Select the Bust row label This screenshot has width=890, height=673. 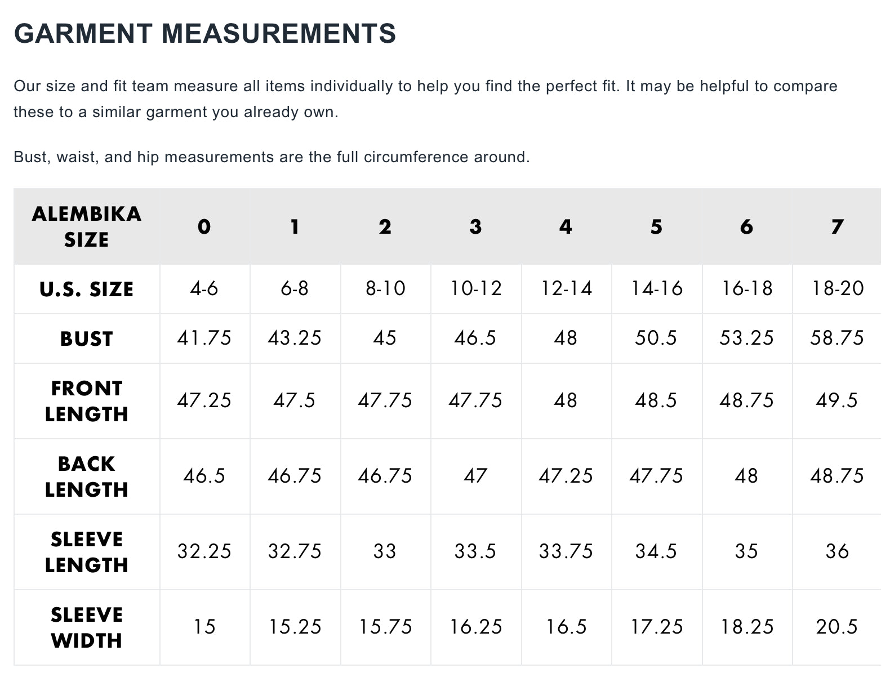[87, 338]
